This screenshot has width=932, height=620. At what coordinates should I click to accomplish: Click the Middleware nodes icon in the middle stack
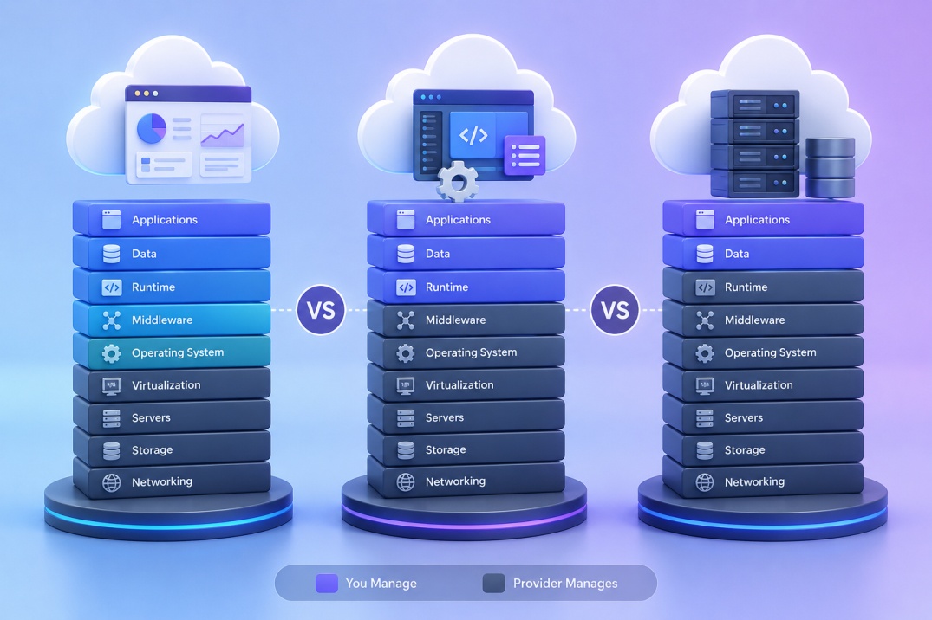click(x=406, y=320)
